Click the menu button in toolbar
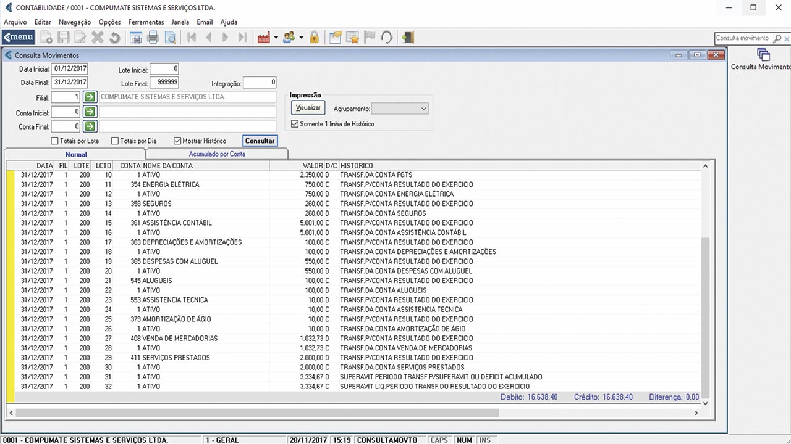Screen dimensions: 791x444 pos(19,37)
